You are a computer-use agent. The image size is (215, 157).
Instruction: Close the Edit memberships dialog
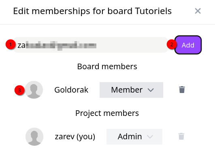click(198, 11)
